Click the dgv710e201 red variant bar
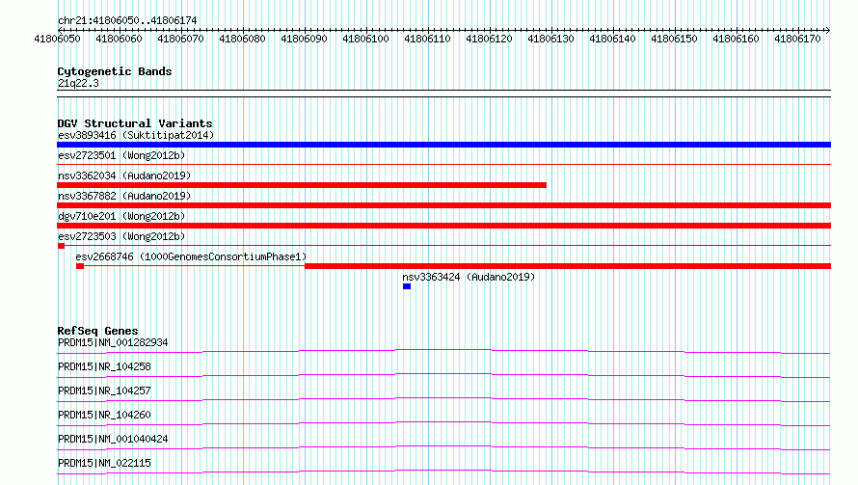This screenshot has width=858, height=485. tap(443, 226)
